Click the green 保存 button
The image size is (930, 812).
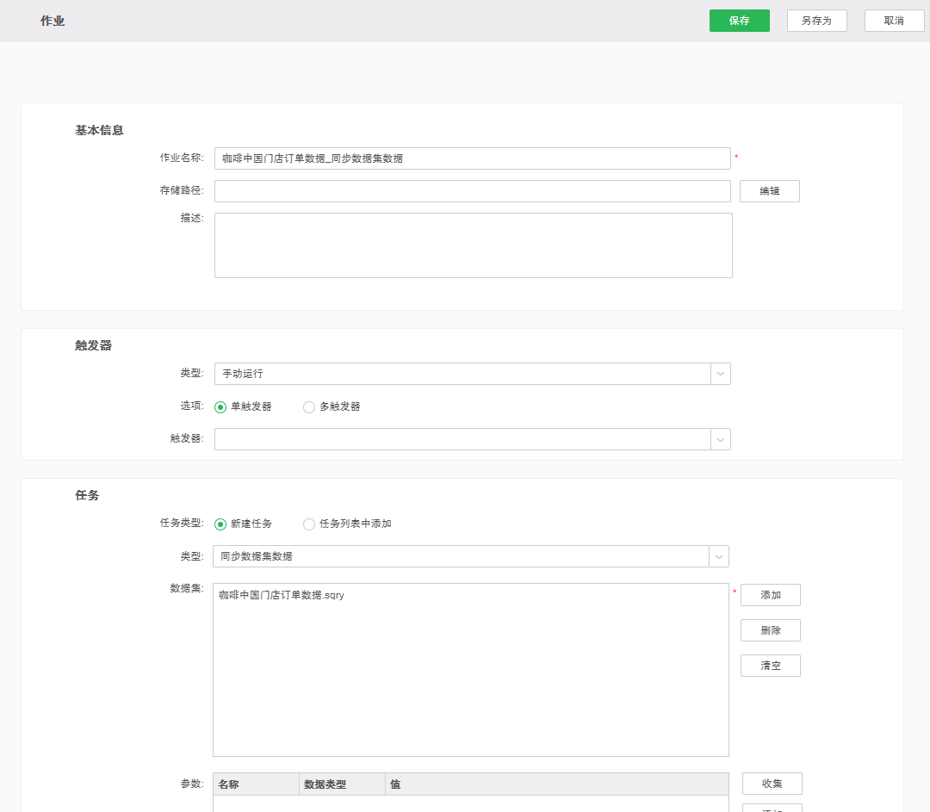click(x=739, y=21)
